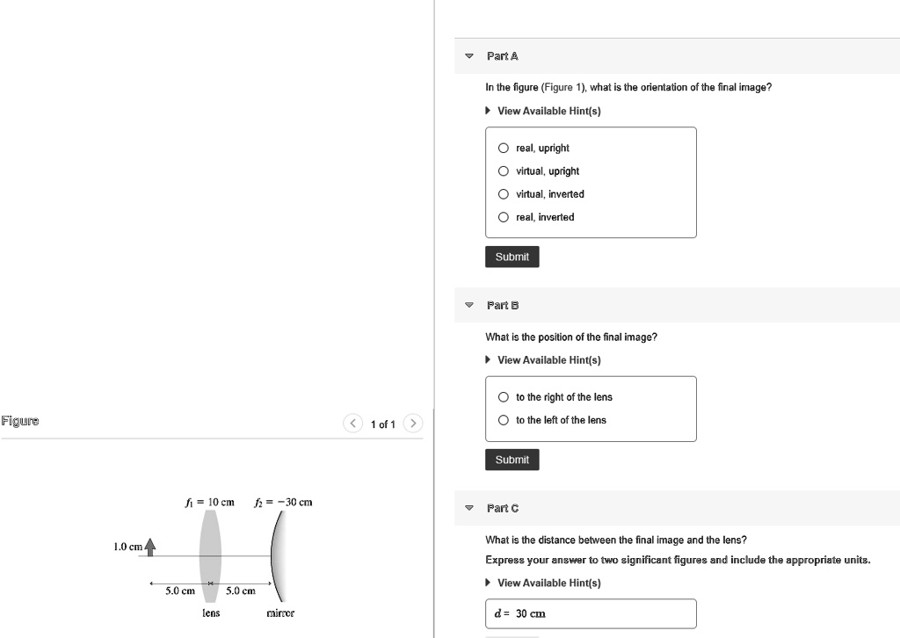The height and width of the screenshot is (638, 900).
Task: Choose the real, inverted answer option
Action: 503,216
